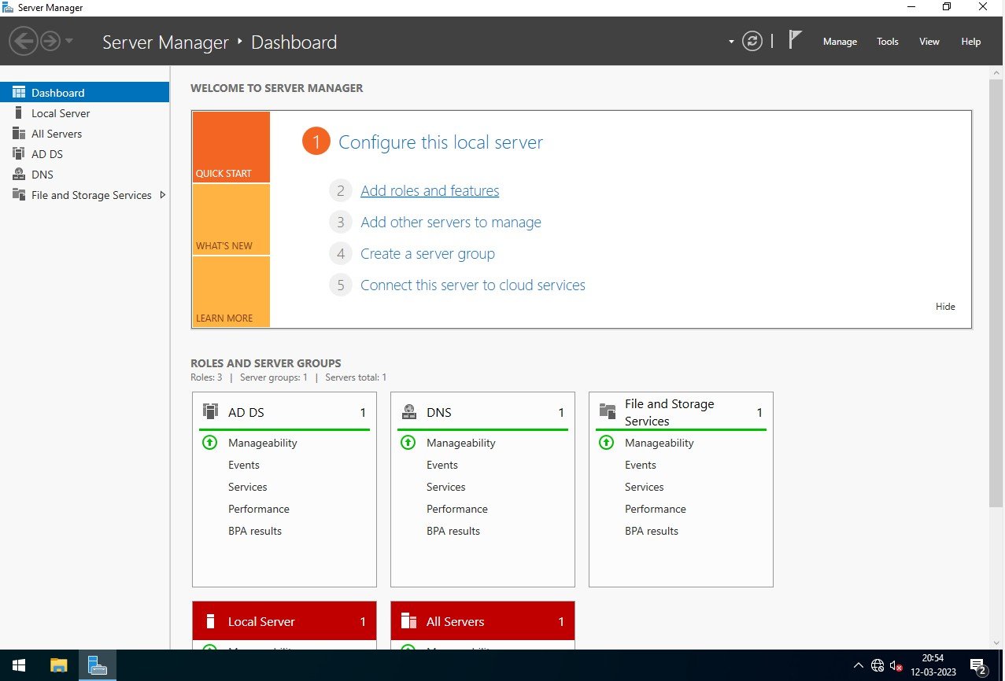1005x681 pixels.
Task: Open the notifications flag icon
Action: [795, 40]
